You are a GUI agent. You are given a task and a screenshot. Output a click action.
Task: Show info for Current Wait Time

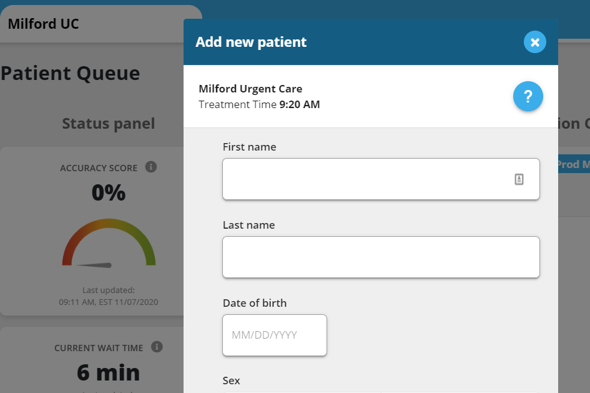coord(157,347)
